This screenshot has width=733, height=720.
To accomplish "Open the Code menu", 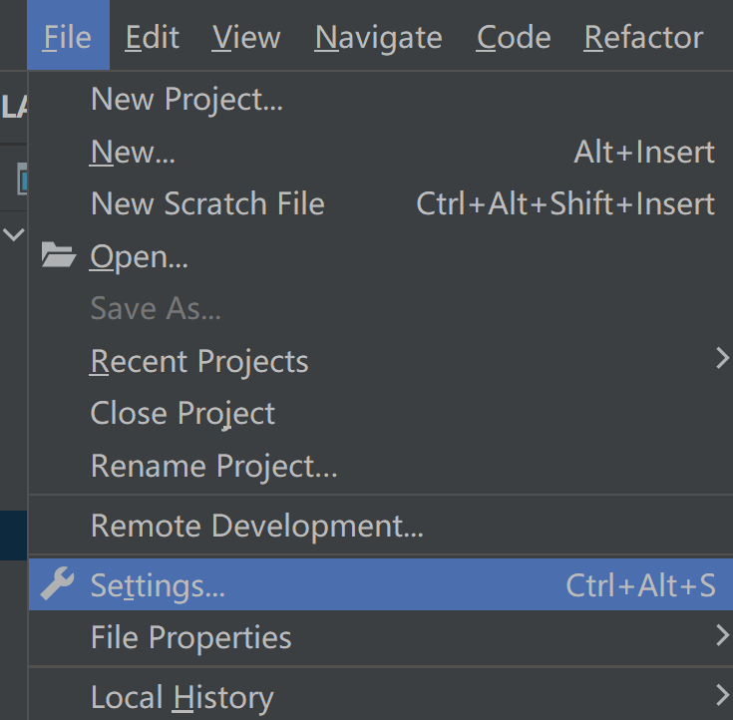I will [515, 37].
